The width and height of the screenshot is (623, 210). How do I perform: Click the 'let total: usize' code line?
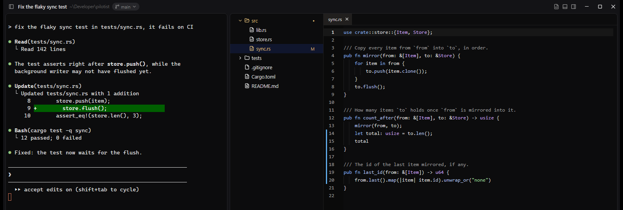[x=393, y=133]
